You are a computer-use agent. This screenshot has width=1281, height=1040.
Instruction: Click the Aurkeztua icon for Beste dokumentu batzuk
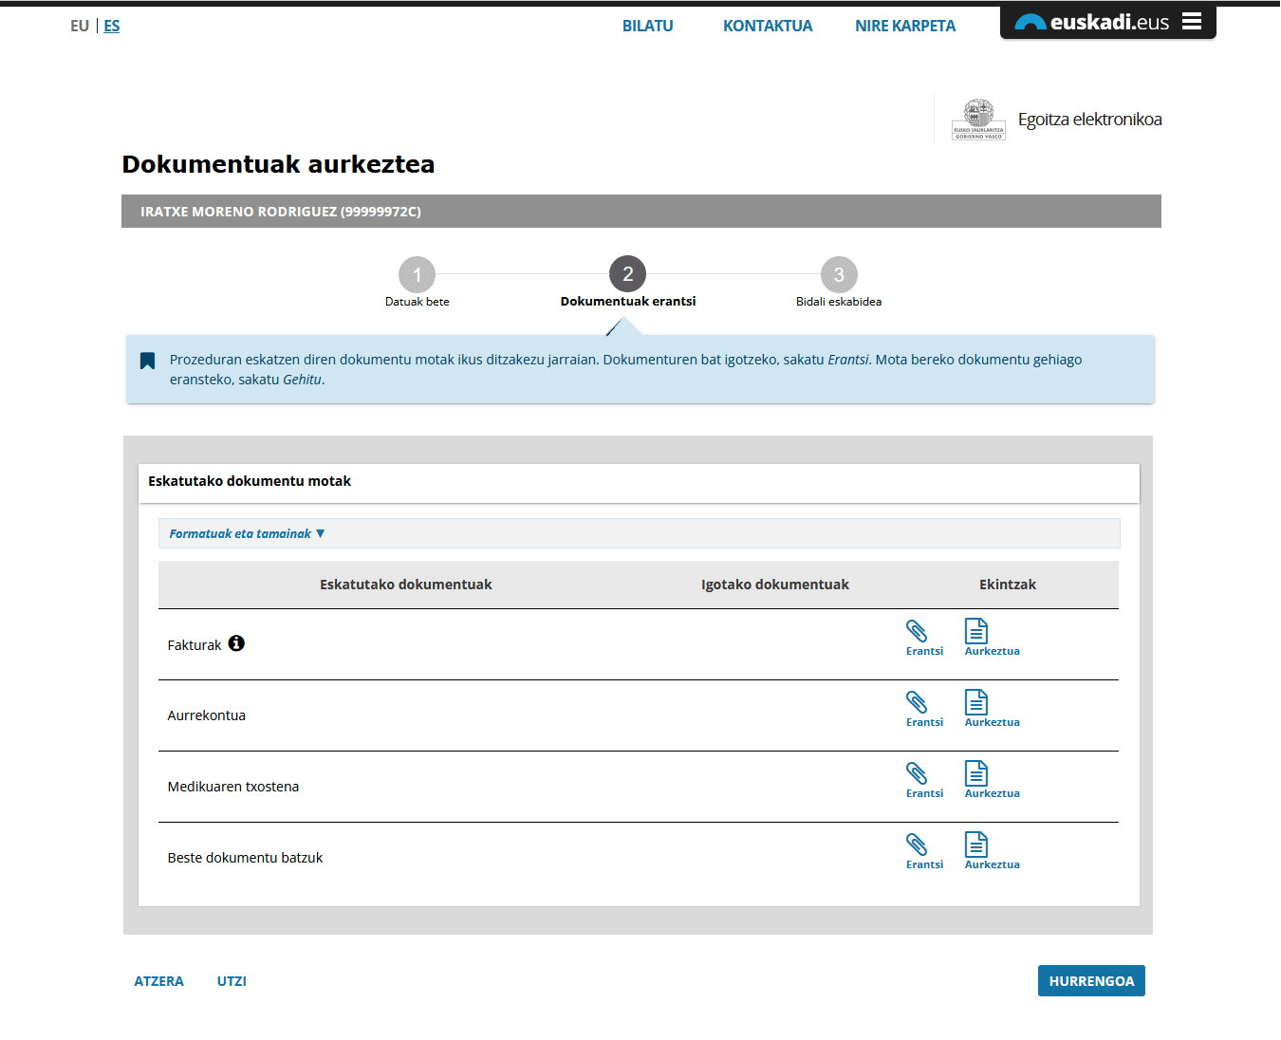pos(976,845)
